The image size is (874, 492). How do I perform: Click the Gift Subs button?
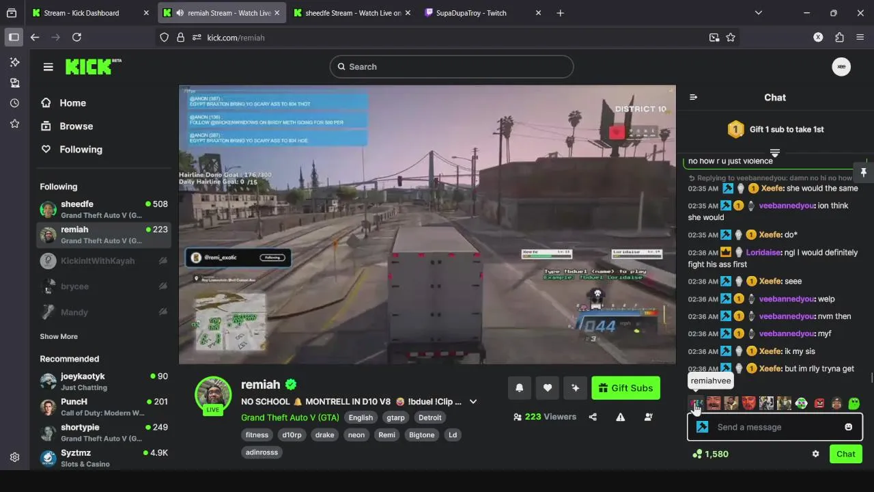click(625, 387)
